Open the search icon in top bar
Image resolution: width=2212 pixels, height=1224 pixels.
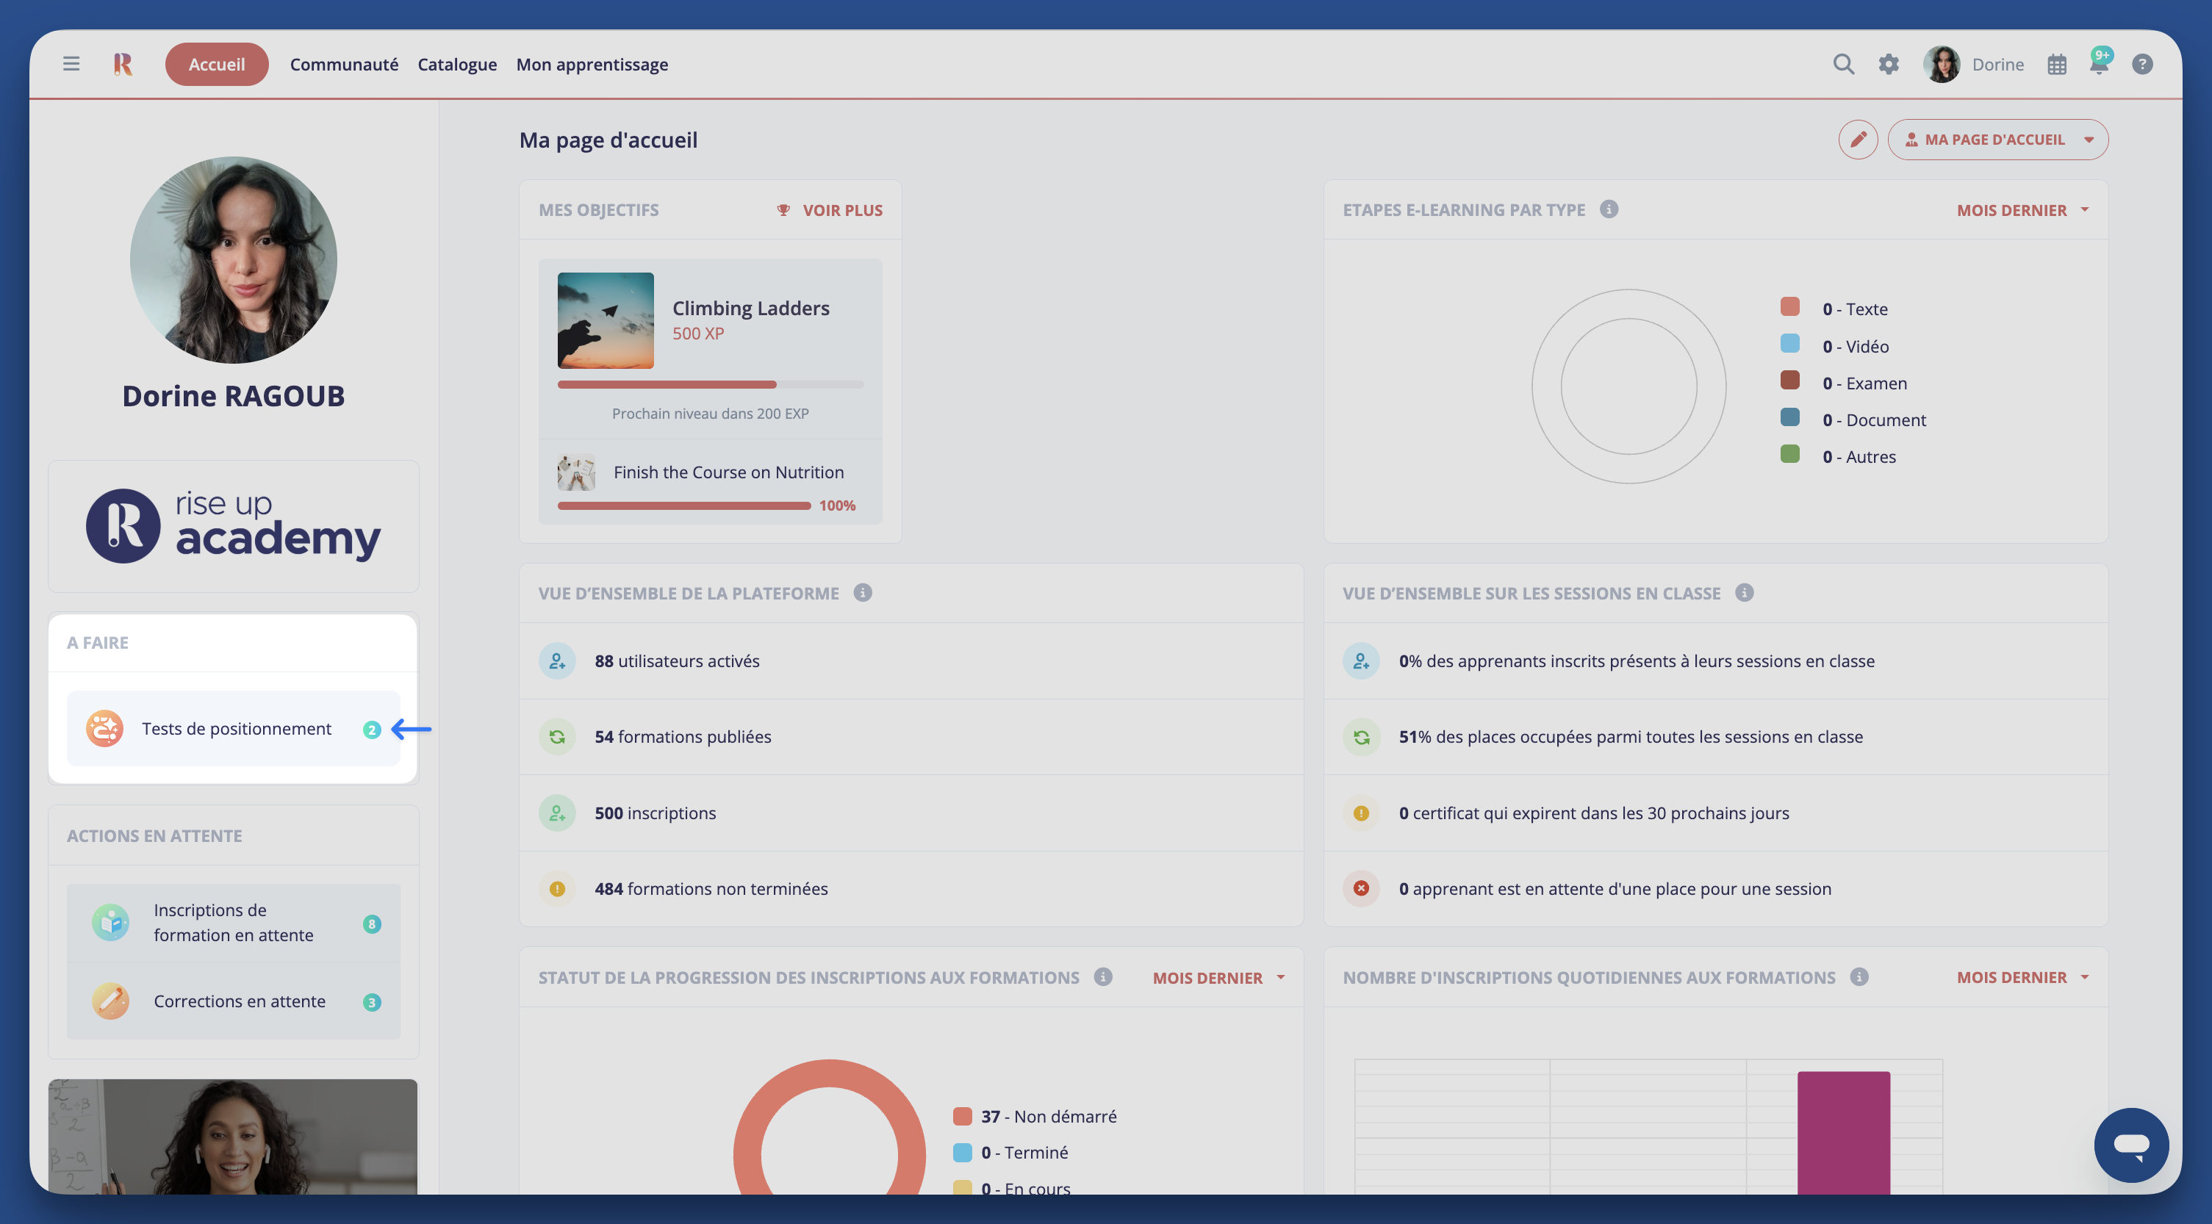coord(1843,63)
